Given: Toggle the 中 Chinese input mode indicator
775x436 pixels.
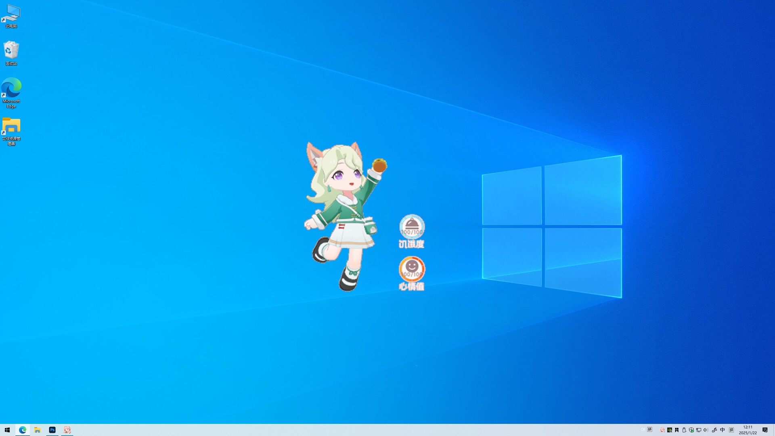Looking at the screenshot, I should pos(723,430).
